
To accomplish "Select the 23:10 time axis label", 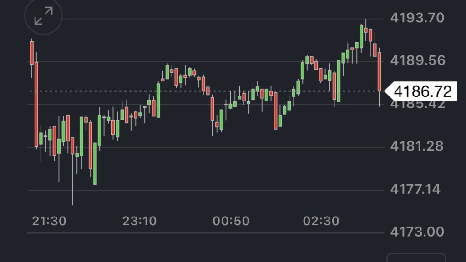I will coord(139,221).
